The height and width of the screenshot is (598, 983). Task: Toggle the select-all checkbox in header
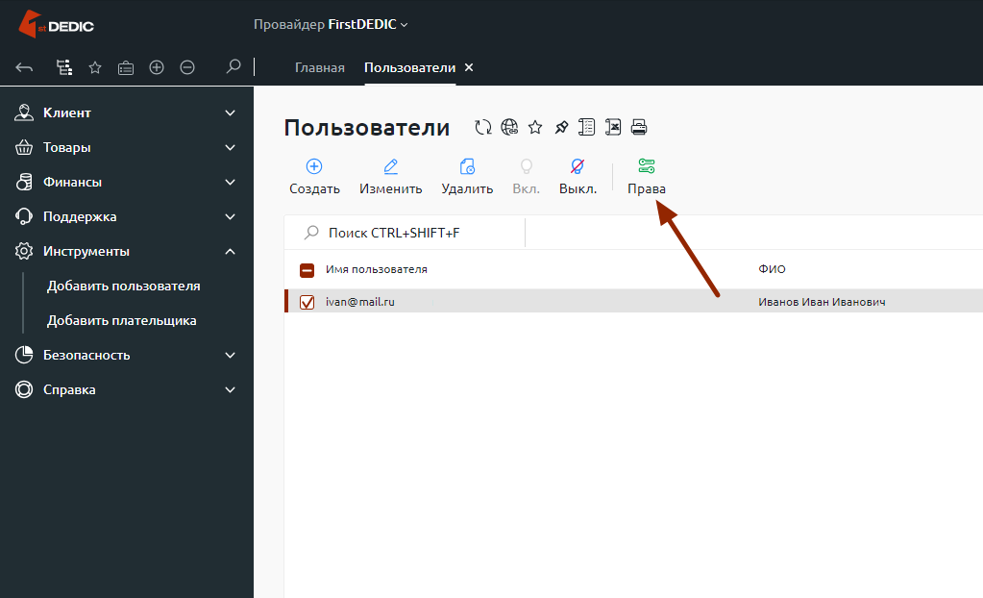(x=307, y=270)
